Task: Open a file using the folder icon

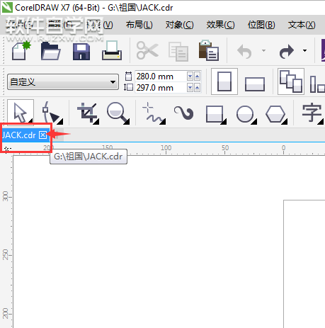Action: click(x=50, y=51)
